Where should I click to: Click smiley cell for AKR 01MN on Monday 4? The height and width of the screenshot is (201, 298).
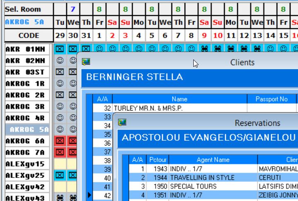coord(139,49)
